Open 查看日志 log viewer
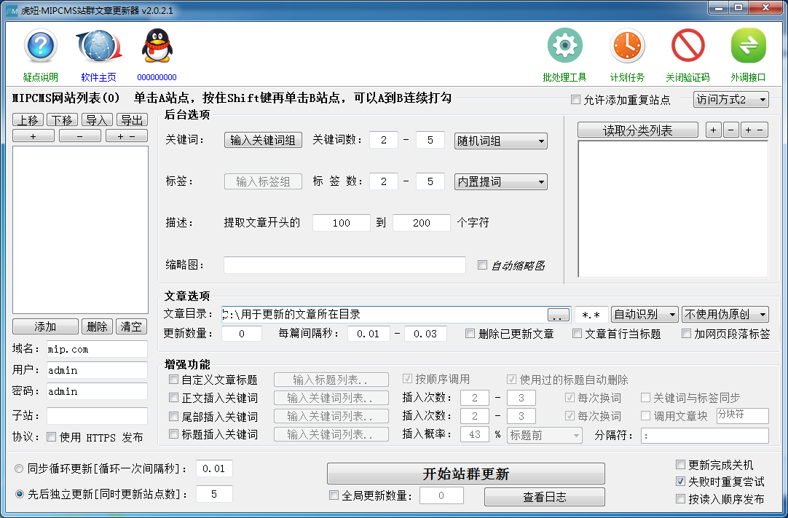The image size is (788, 518). pos(545,497)
